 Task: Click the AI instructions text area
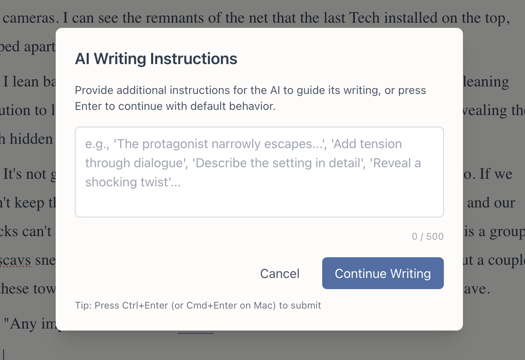point(259,172)
